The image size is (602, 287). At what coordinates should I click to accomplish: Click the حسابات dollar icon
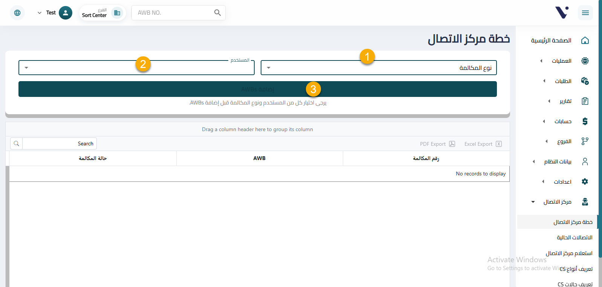585,121
